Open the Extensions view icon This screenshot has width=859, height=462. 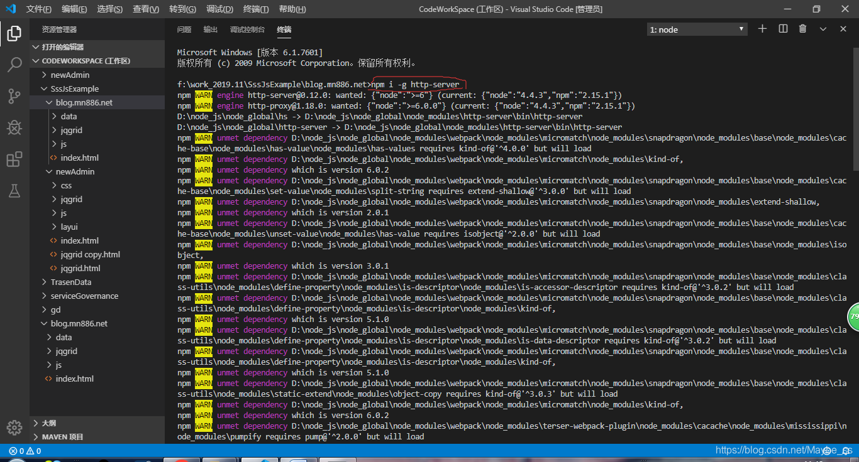pyautogui.click(x=14, y=159)
